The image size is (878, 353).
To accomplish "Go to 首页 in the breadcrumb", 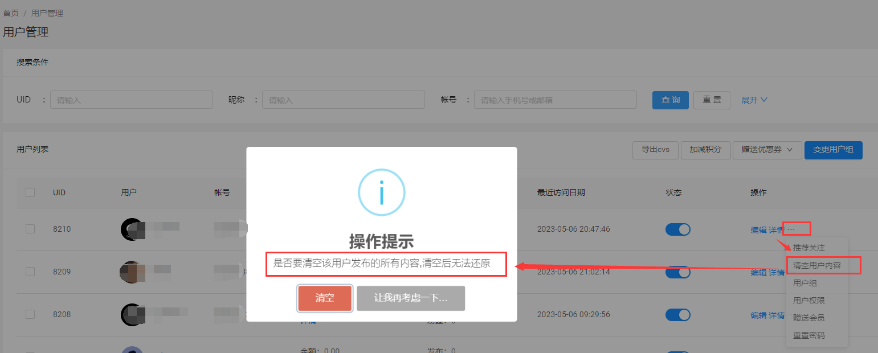I will (x=11, y=13).
